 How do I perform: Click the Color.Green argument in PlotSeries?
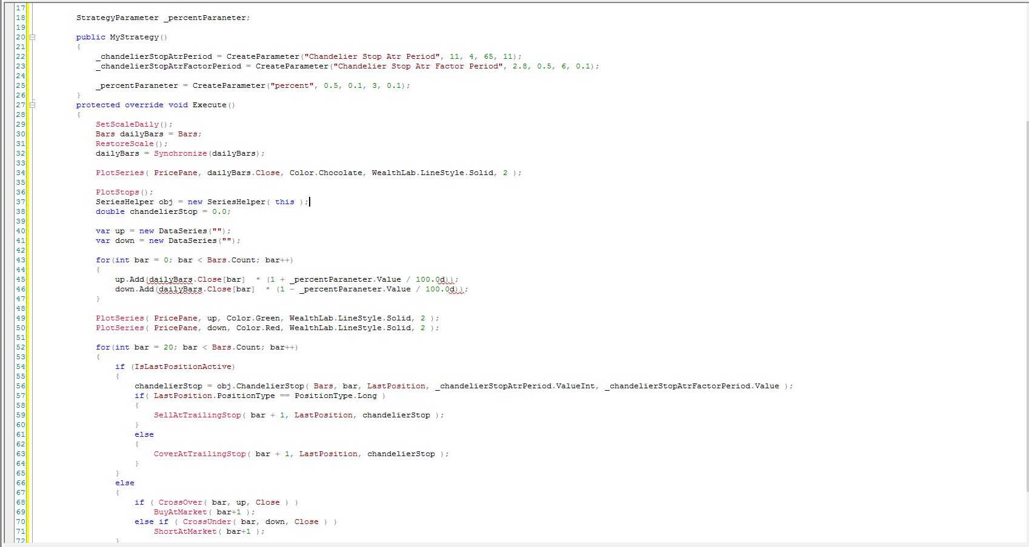pyautogui.click(x=253, y=318)
